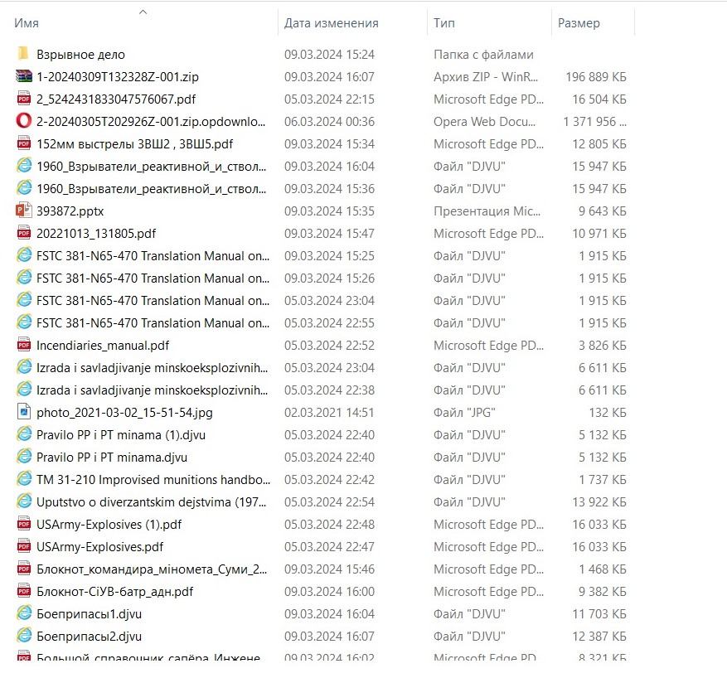Sort the list by the Тип column header
The width and height of the screenshot is (727, 678).
coord(443,24)
